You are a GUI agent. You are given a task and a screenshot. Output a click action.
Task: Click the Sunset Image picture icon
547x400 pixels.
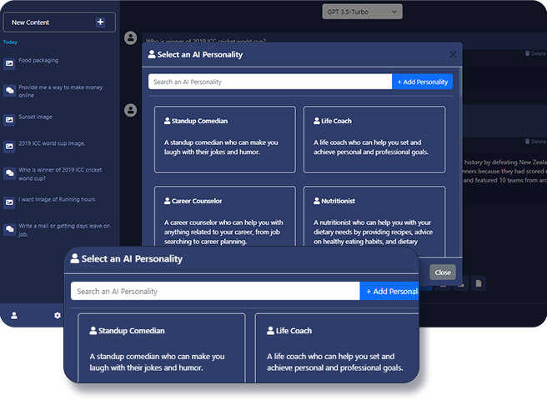[x=9, y=120]
